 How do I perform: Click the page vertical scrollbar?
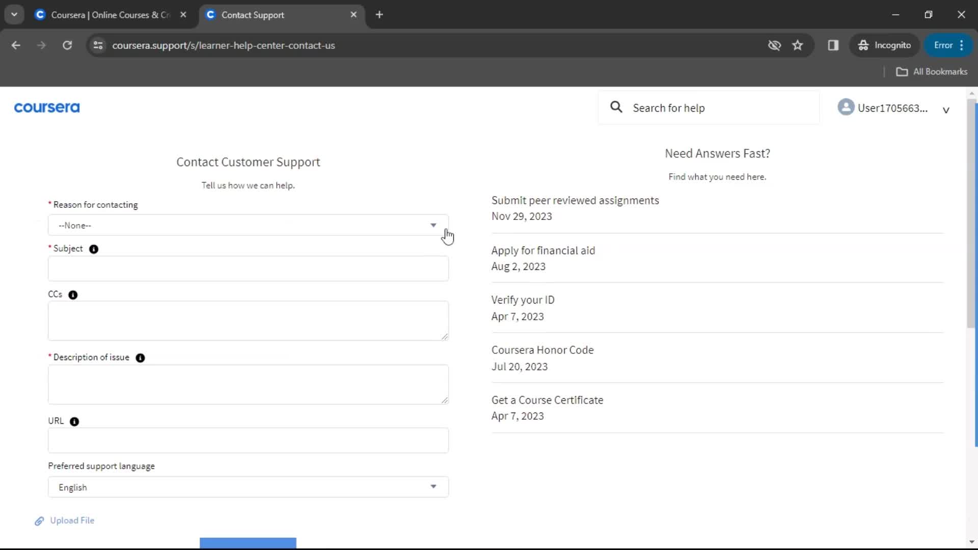972,214
